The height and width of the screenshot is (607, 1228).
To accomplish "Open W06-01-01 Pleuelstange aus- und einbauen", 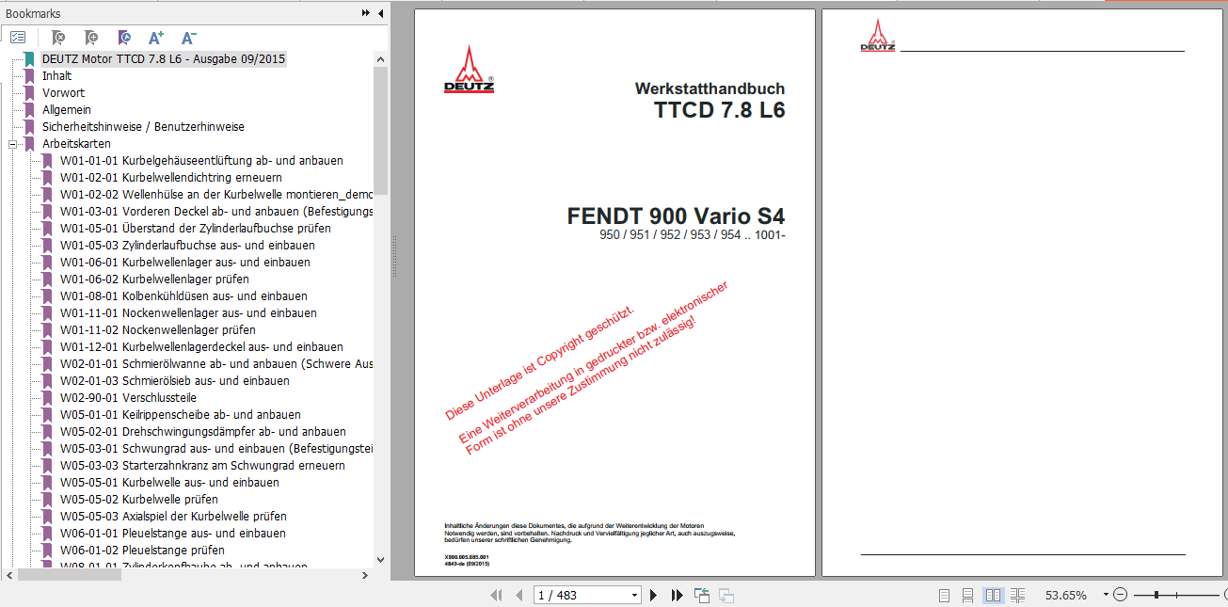I will pos(173,533).
